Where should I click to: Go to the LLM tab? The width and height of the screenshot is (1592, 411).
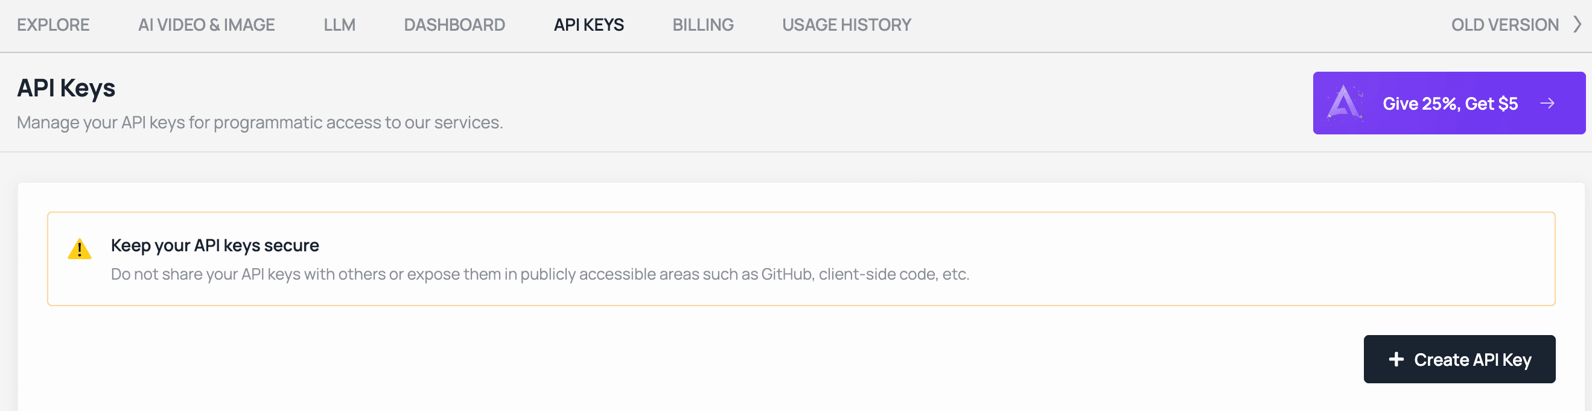[x=339, y=25]
